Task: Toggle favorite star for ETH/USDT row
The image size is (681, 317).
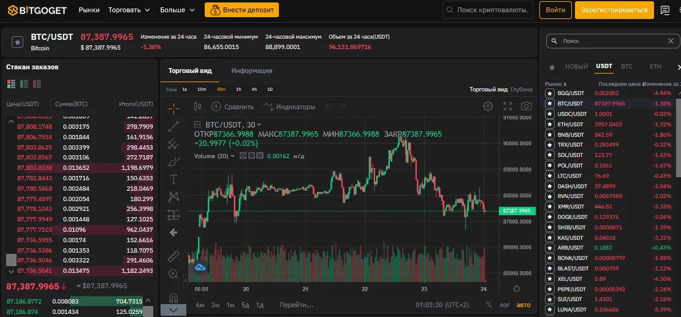Action: 549,124
